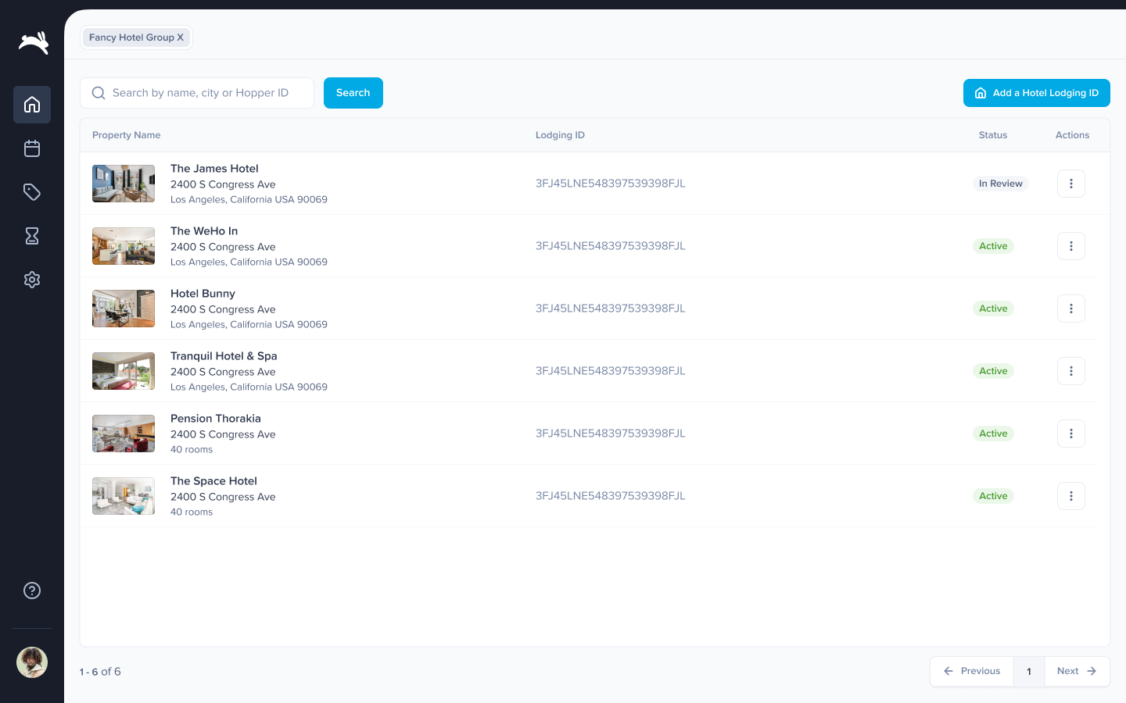
Task: Click the 1 - 6 of 6 results count
Action: point(100,672)
